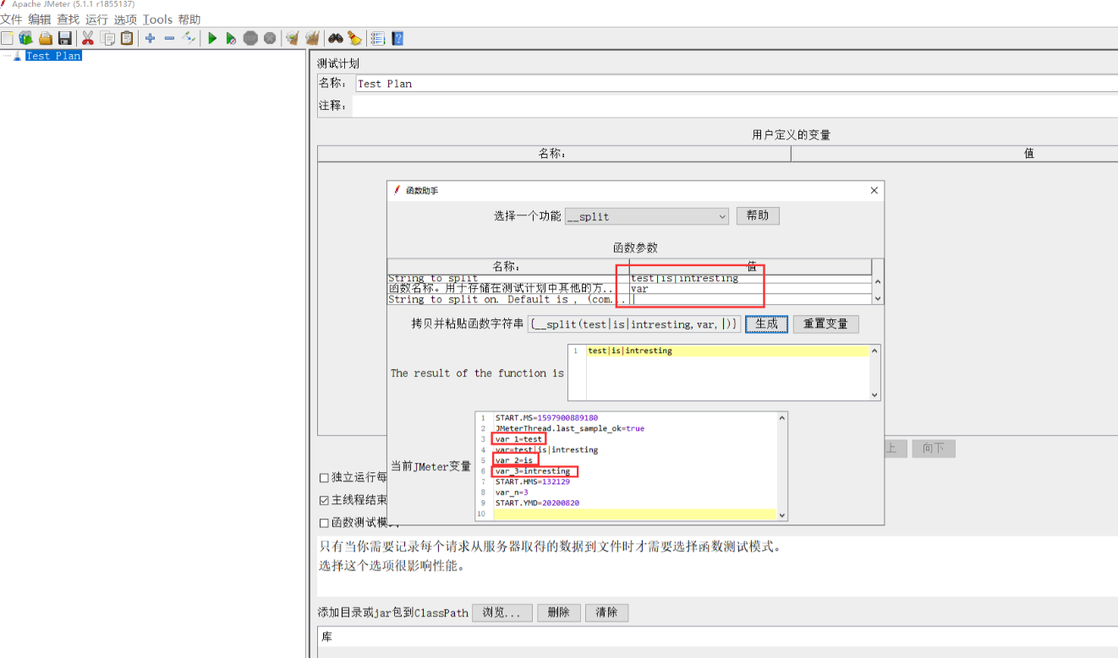Click the line var_3=intresting
The image size is (1118, 658).
coord(533,471)
